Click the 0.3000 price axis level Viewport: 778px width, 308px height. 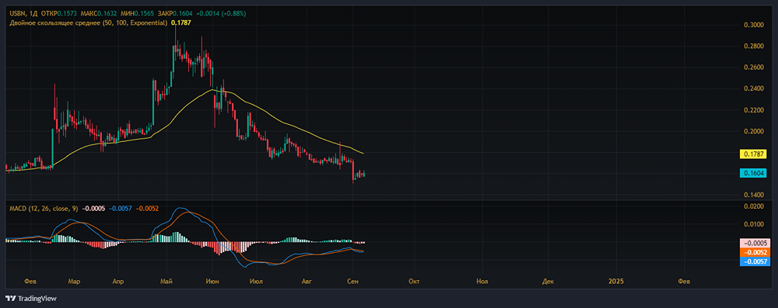point(753,25)
